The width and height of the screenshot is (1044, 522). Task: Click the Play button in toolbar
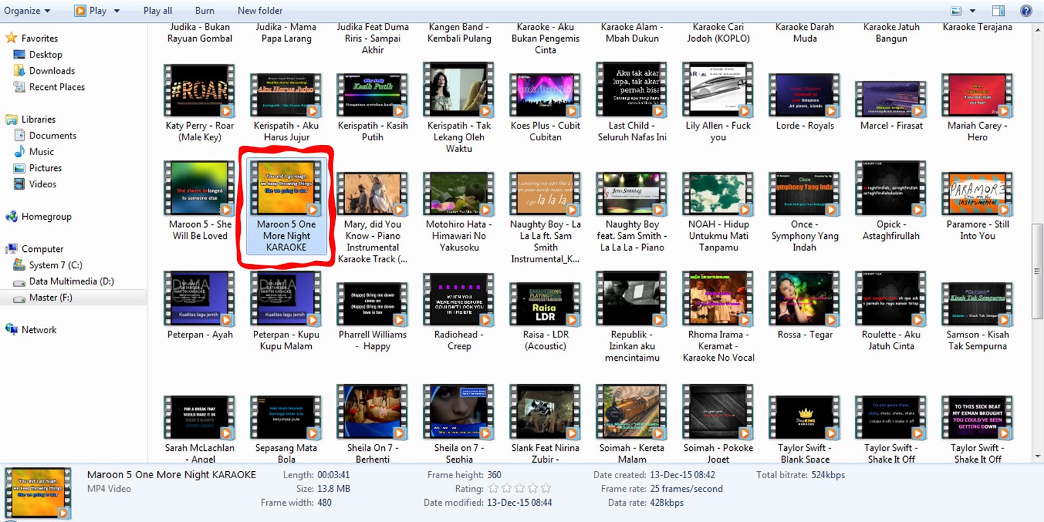(91, 10)
